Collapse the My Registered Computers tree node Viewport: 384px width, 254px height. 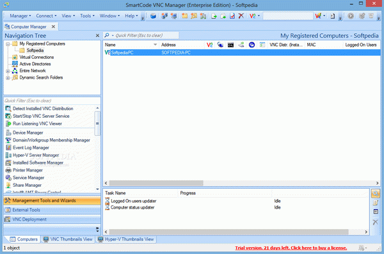click(8, 44)
